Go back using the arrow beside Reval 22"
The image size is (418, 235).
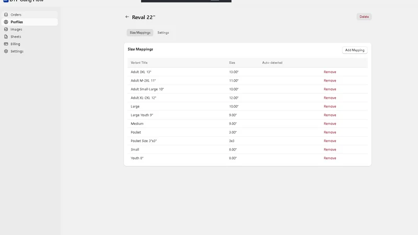pyautogui.click(x=127, y=17)
